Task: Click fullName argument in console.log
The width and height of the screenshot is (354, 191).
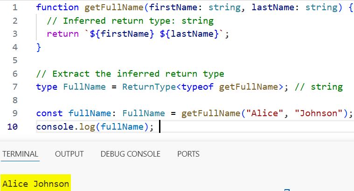Action: point(122,127)
